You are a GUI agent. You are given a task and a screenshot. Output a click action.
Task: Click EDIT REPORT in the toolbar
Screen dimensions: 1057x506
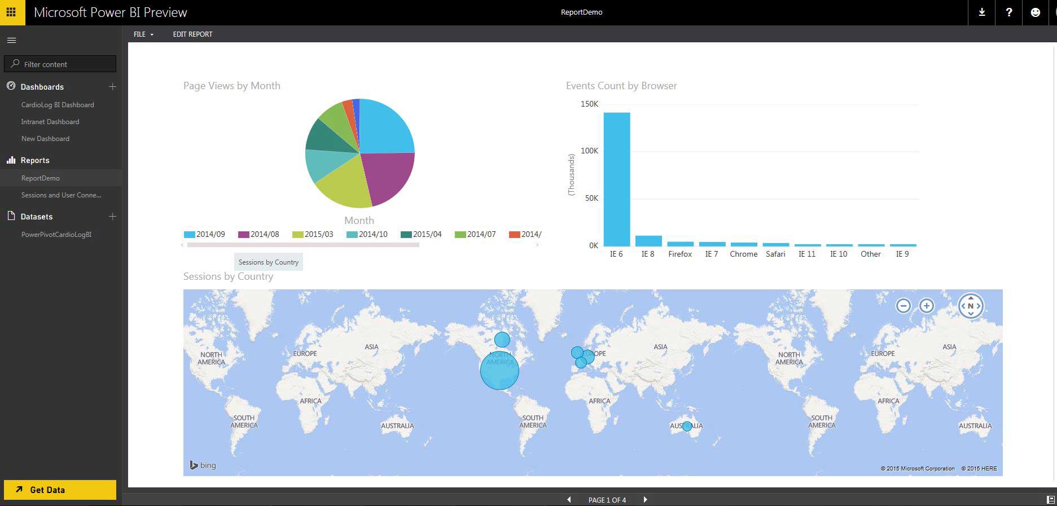192,34
